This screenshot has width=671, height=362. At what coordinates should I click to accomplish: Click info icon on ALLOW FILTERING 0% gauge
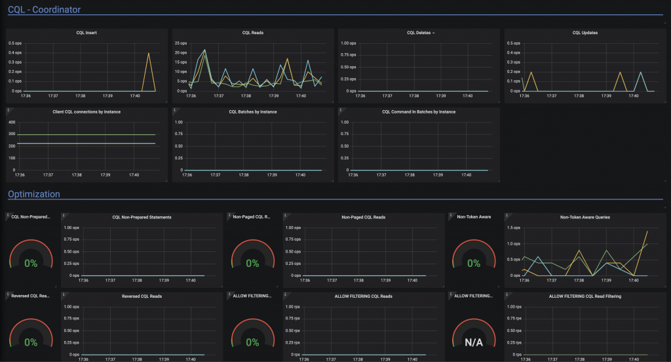229,294
